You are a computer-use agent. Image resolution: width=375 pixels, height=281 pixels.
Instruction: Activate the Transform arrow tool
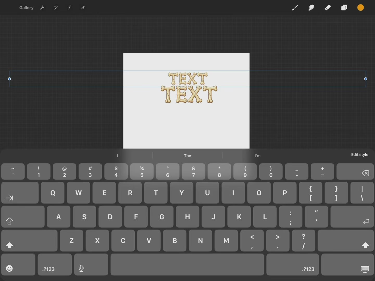coord(83,8)
